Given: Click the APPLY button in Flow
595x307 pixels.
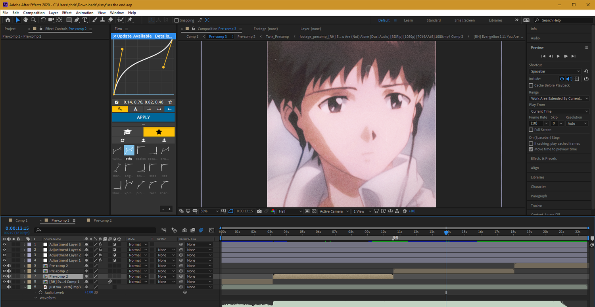Looking at the screenshot, I should pyautogui.click(x=143, y=117).
